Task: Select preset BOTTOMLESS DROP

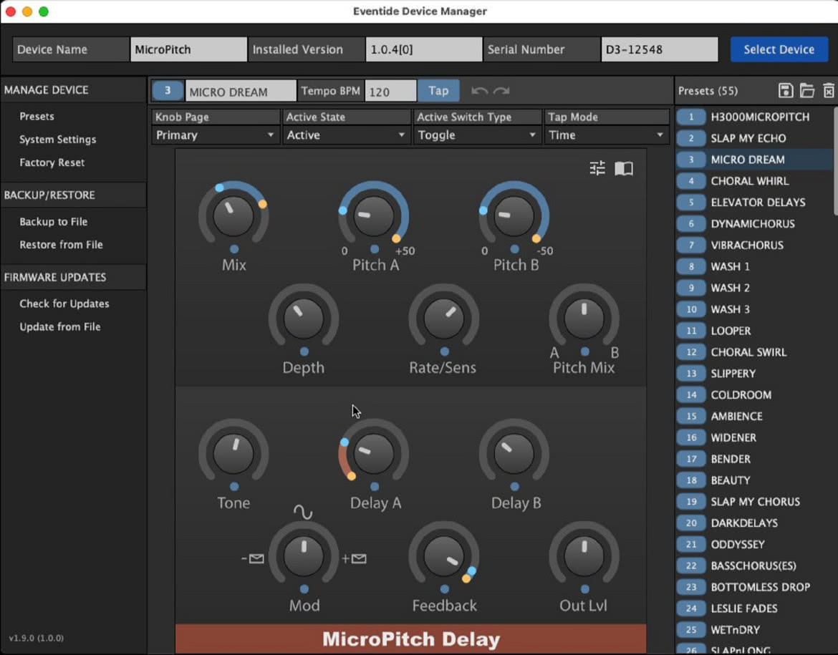Action: click(753, 587)
